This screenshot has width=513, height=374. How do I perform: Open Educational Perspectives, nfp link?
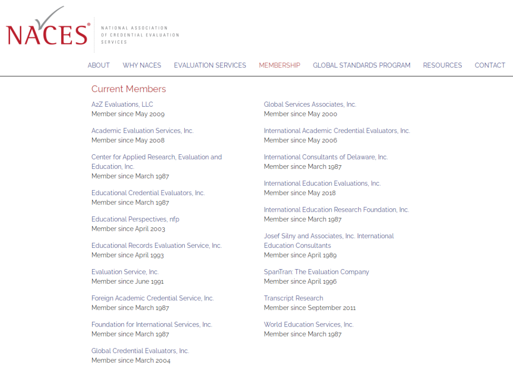tap(135, 219)
